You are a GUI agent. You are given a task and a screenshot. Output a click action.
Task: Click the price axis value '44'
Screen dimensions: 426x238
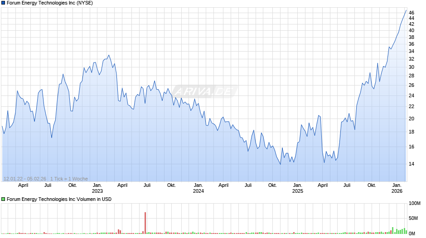coord(411,18)
